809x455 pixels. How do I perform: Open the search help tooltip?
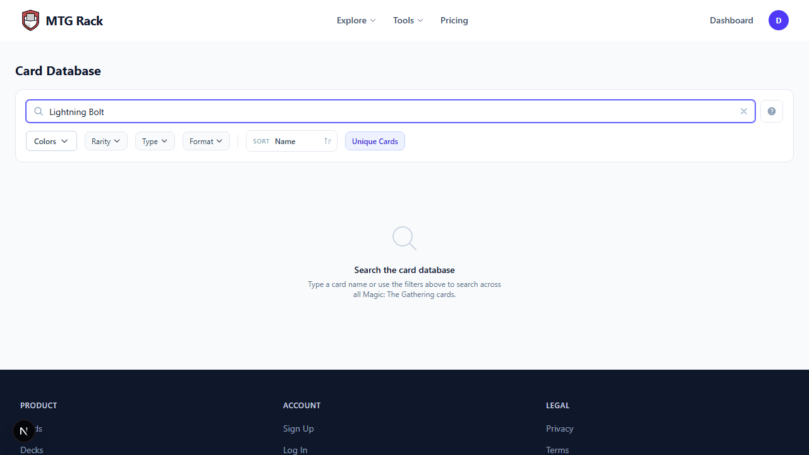click(x=771, y=111)
